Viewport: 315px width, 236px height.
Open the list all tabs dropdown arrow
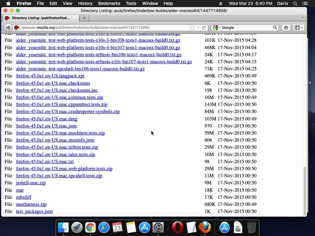302,18
